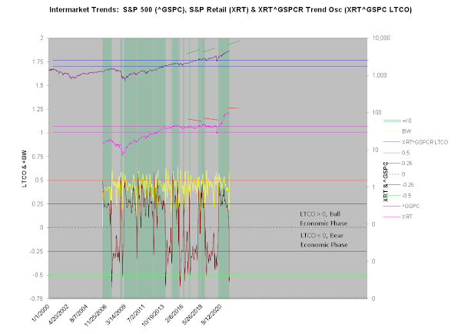Click the '11/25/2006' date on x-axis
The height and width of the screenshot is (334, 461).
click(95, 316)
